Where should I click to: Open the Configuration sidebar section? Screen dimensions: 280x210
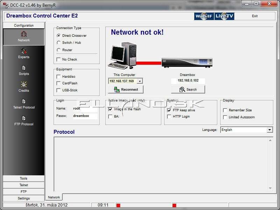click(x=24, y=25)
